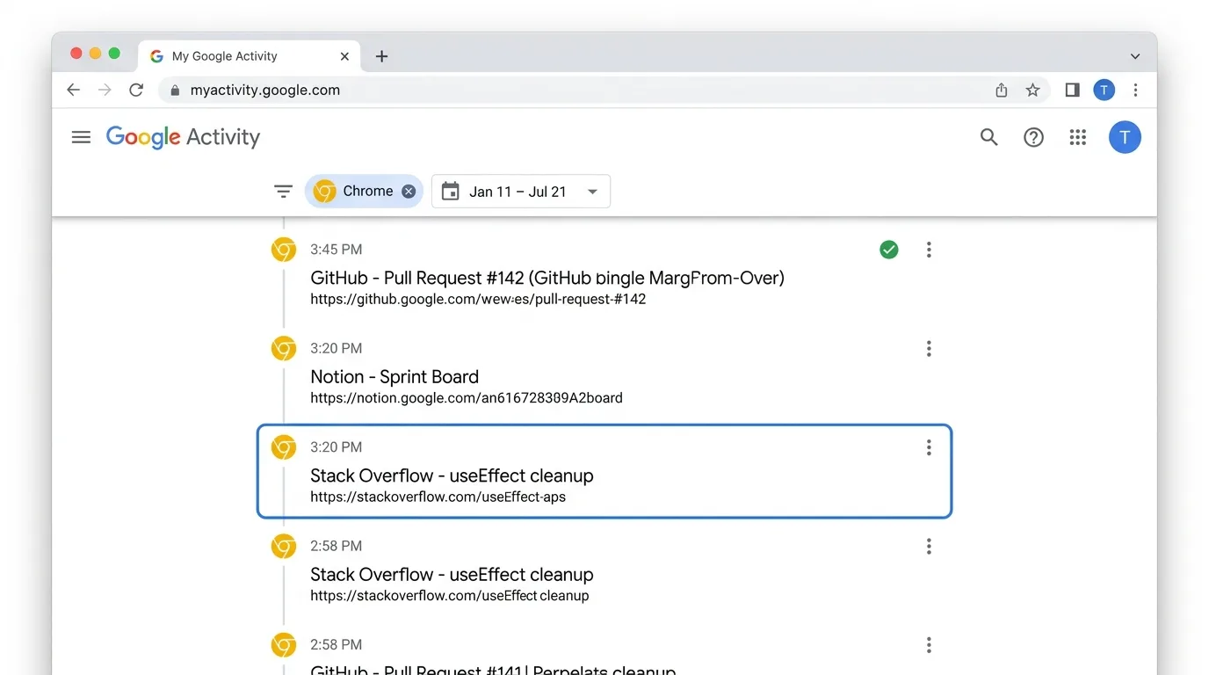Open options for GitHub Pull Request #142
The height and width of the screenshot is (675, 1209).
(x=929, y=250)
